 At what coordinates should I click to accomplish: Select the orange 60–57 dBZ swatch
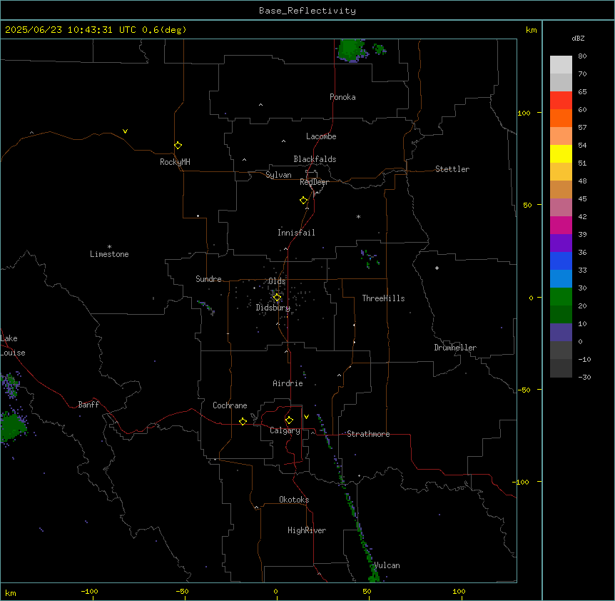tap(561, 118)
